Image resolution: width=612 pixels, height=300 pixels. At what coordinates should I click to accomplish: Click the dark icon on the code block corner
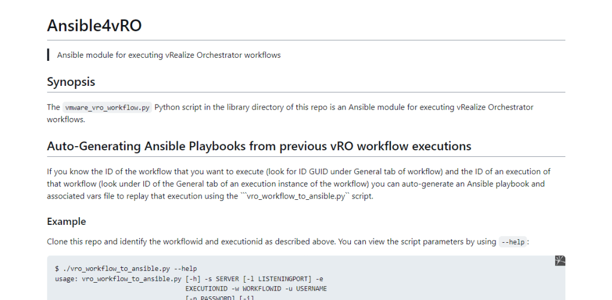[559, 261]
